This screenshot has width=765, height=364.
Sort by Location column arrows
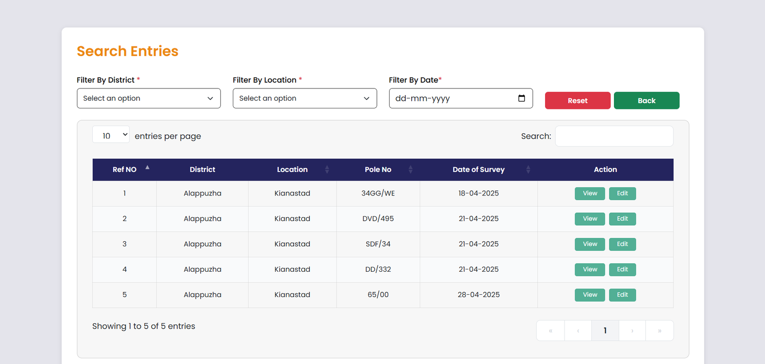coord(327,170)
